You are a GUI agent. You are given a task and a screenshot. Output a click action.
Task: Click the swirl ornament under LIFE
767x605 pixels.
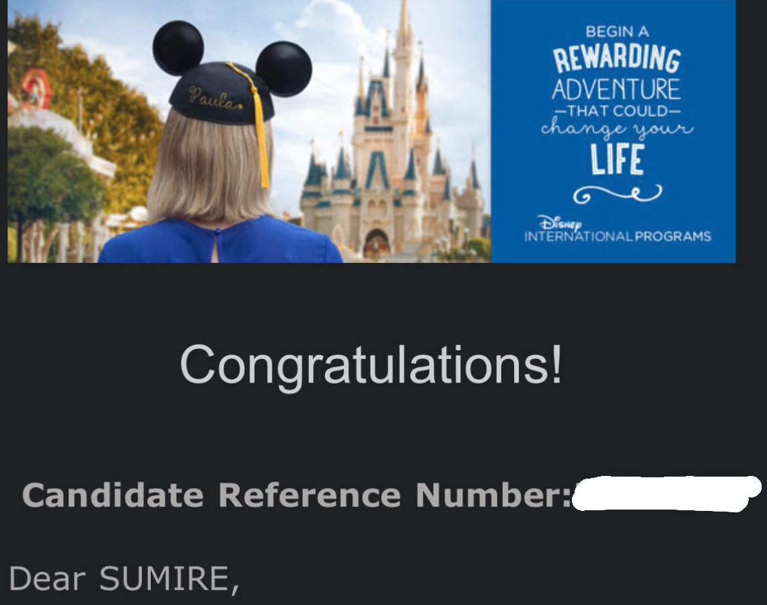pos(618,194)
